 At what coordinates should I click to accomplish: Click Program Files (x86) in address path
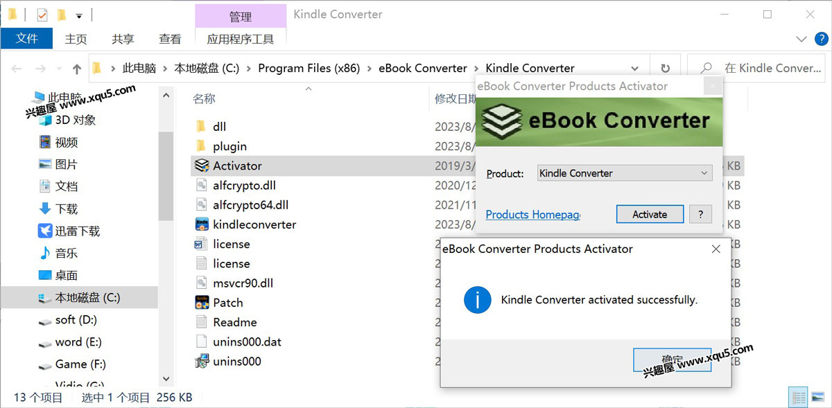(x=309, y=69)
